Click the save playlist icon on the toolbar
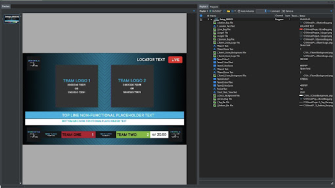335x188 pixels. point(232,11)
